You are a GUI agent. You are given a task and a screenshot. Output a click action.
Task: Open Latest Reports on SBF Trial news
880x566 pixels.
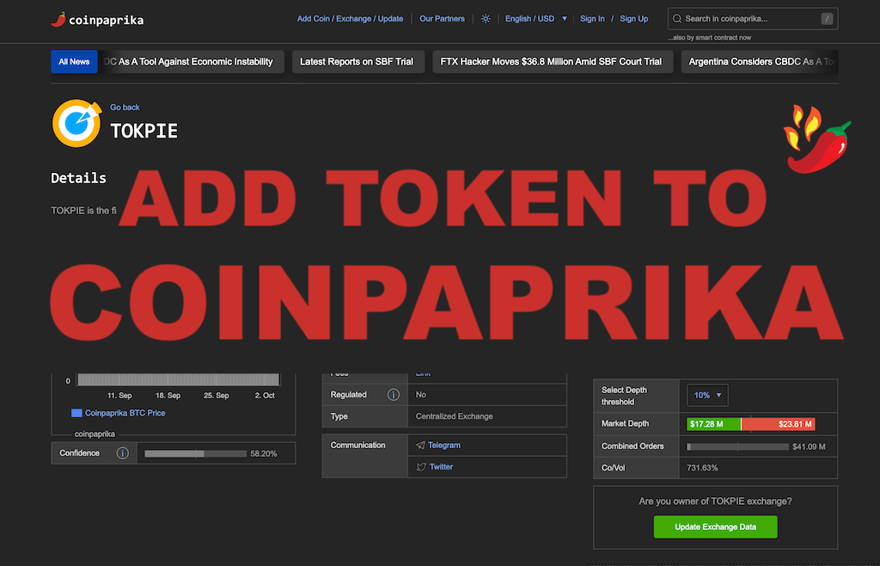coord(357,62)
